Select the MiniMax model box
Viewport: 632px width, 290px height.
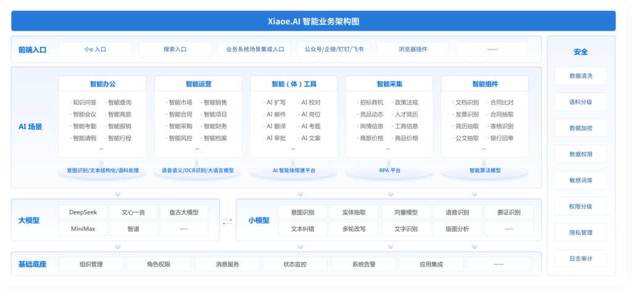click(x=83, y=228)
